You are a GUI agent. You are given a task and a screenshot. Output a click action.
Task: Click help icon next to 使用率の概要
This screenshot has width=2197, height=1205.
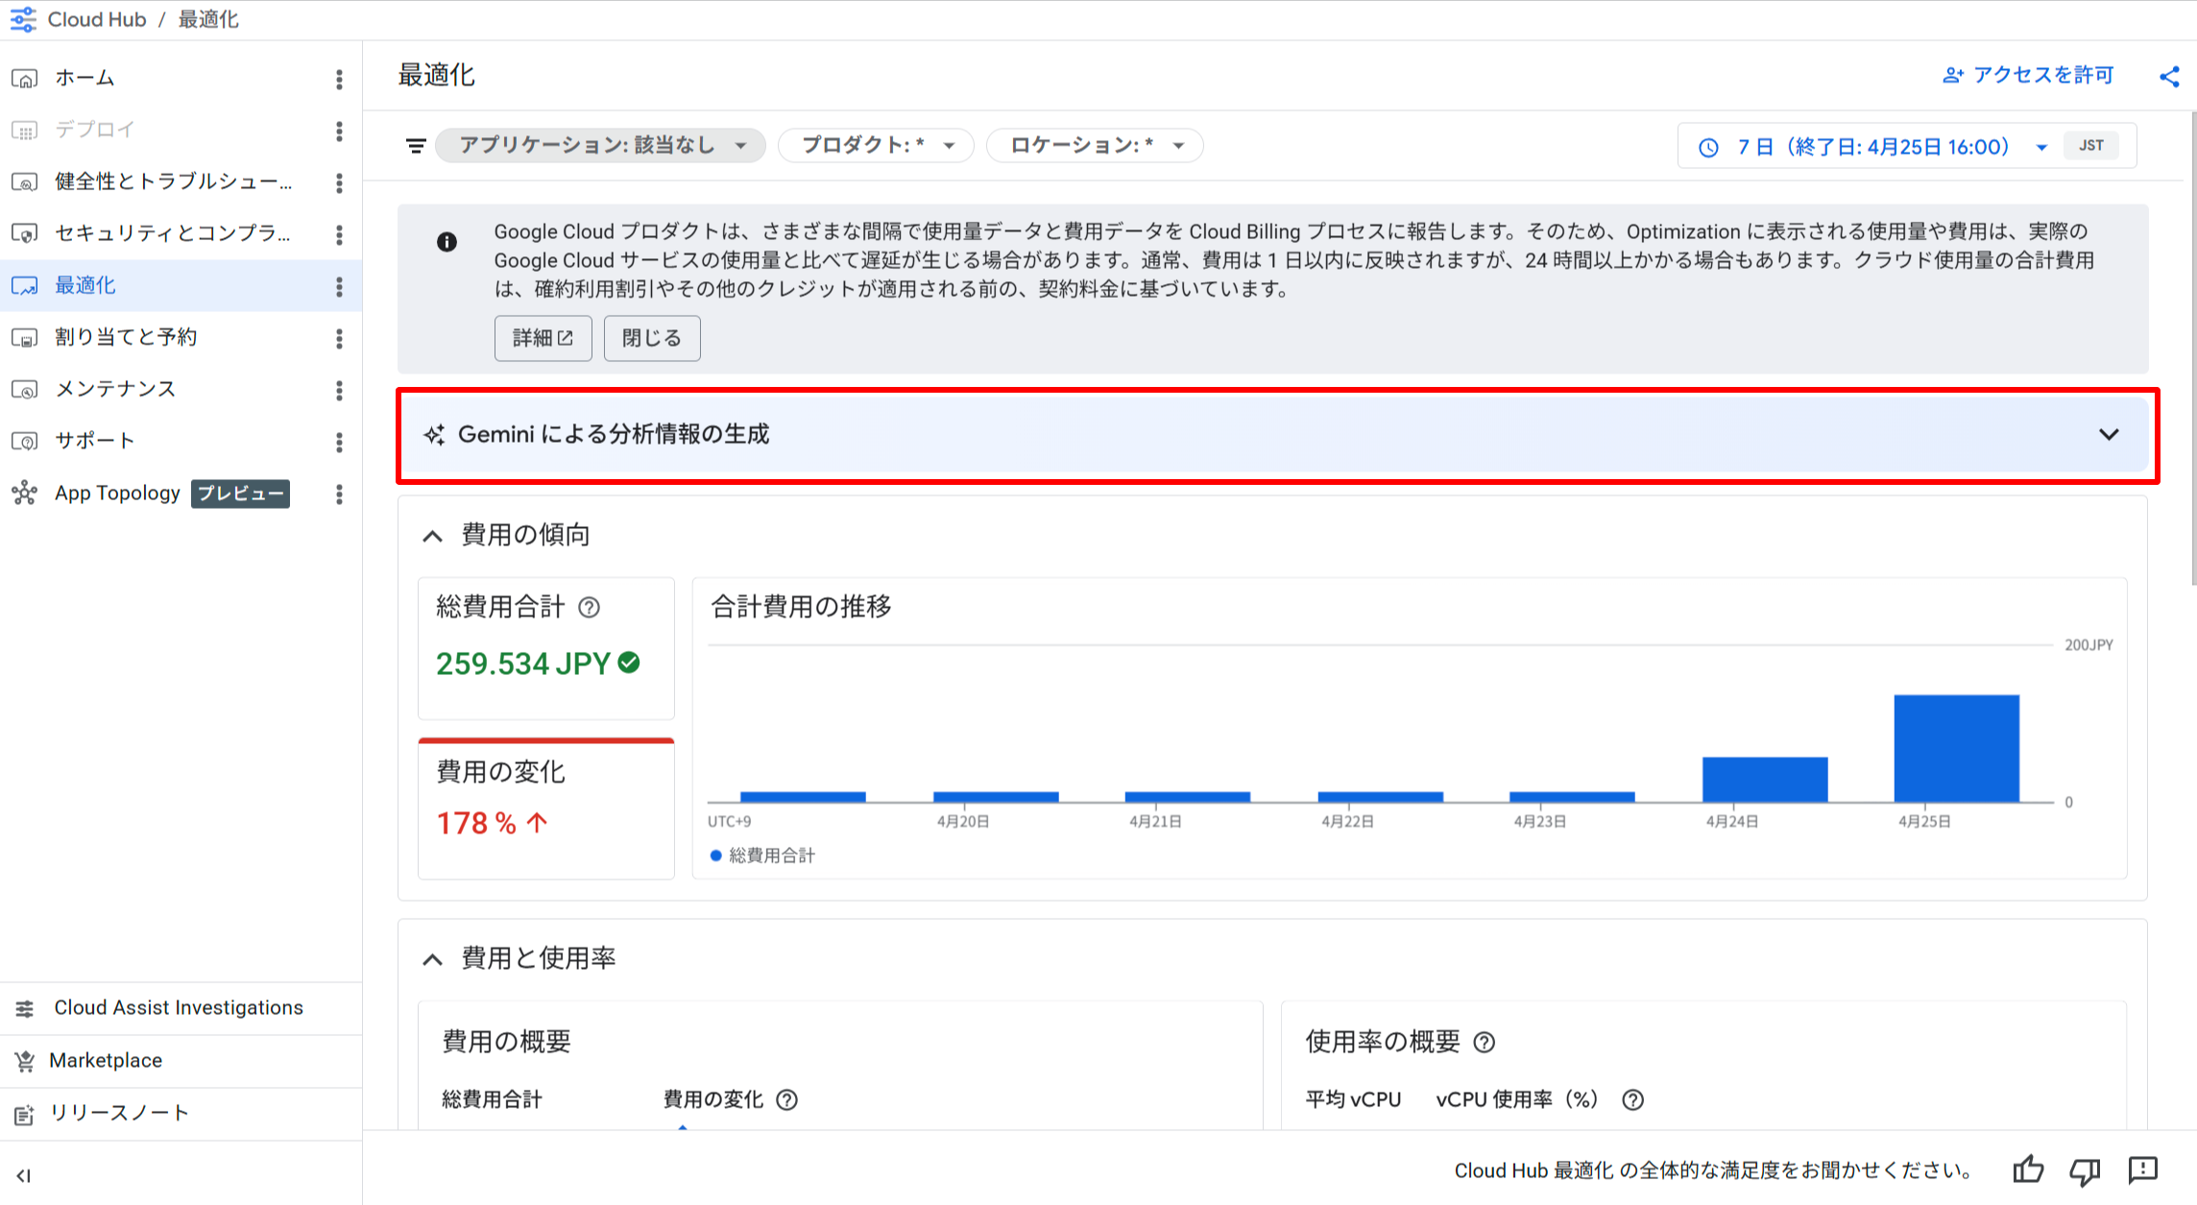point(1485,1042)
